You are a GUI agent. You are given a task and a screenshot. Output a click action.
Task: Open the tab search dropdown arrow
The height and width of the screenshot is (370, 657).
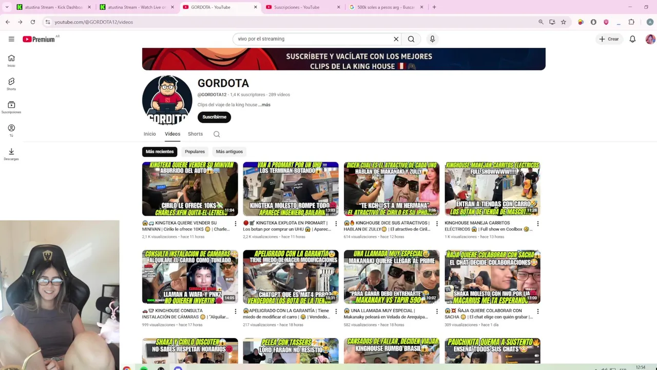click(7, 7)
